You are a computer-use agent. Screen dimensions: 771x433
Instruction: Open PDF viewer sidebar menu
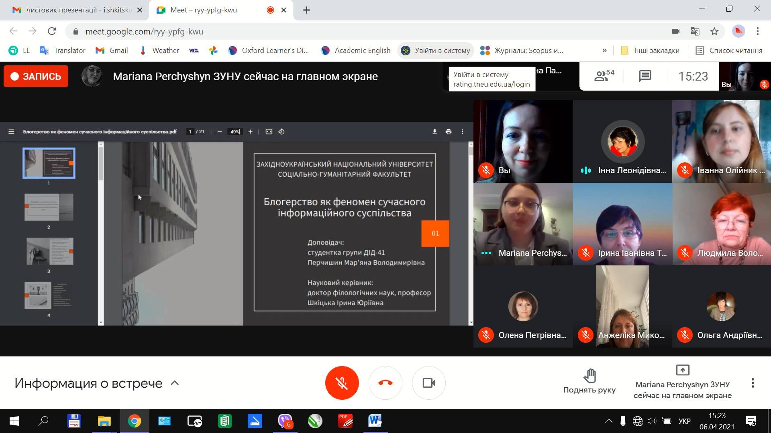click(x=11, y=132)
